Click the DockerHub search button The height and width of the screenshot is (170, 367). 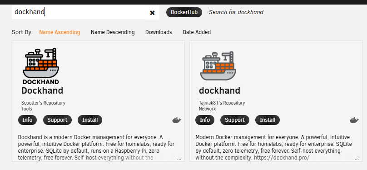184,12
